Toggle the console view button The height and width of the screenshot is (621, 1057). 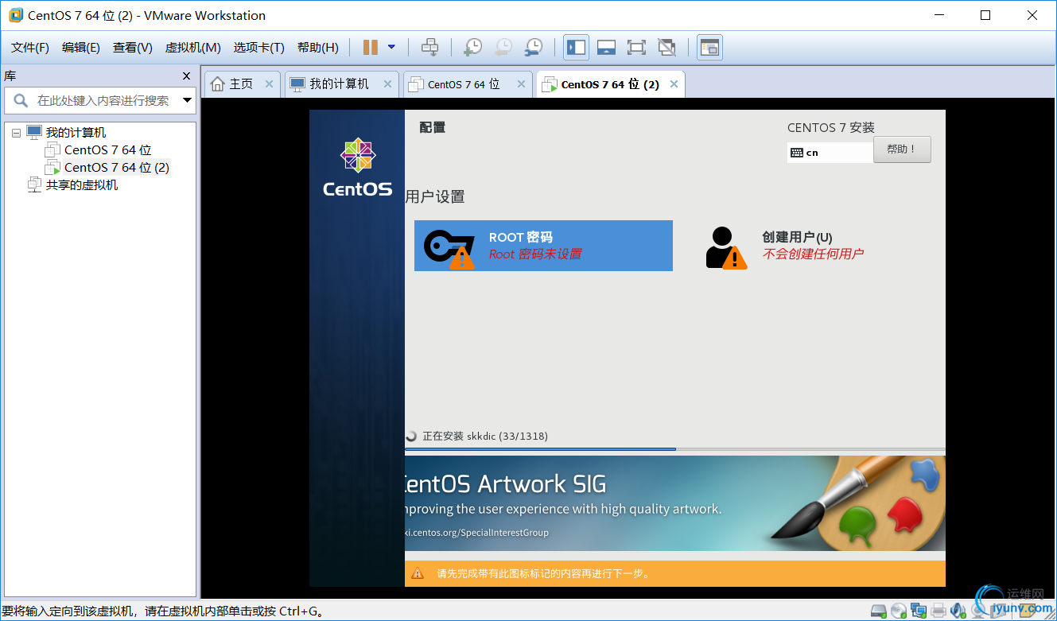709,48
